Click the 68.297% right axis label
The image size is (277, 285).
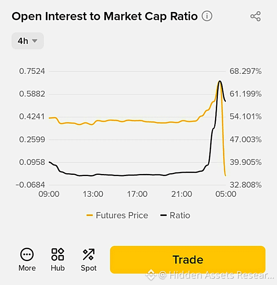pyautogui.click(x=245, y=71)
